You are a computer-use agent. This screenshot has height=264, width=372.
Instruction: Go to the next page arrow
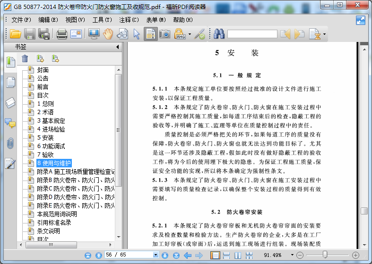coord(165,255)
